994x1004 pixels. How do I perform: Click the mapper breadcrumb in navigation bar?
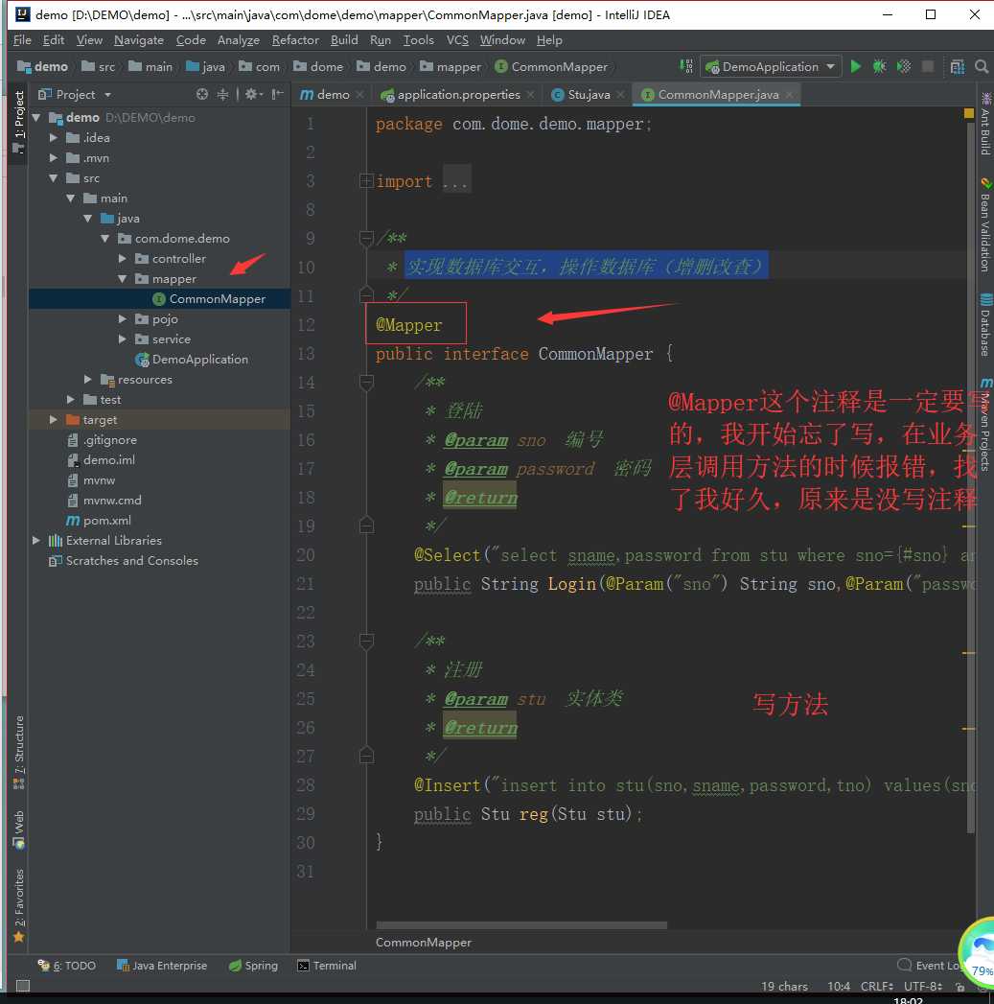(451, 66)
